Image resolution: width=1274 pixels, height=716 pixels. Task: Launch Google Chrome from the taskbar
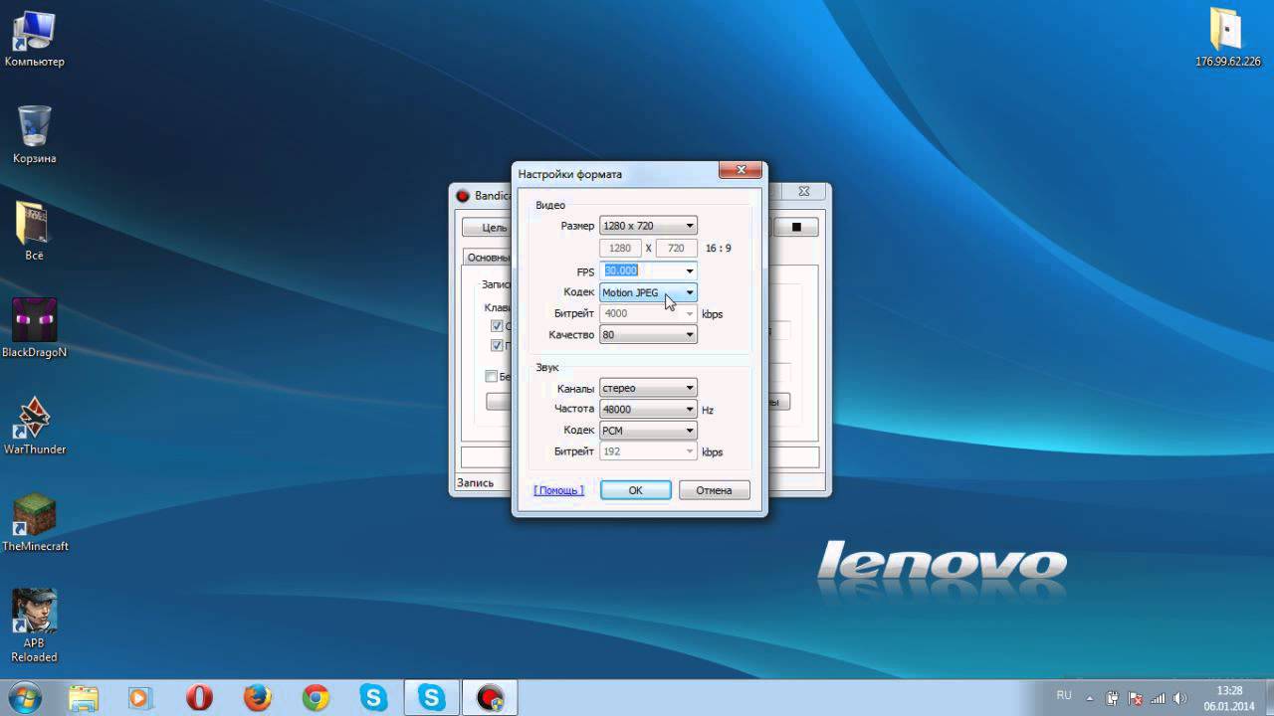pyautogui.click(x=316, y=698)
